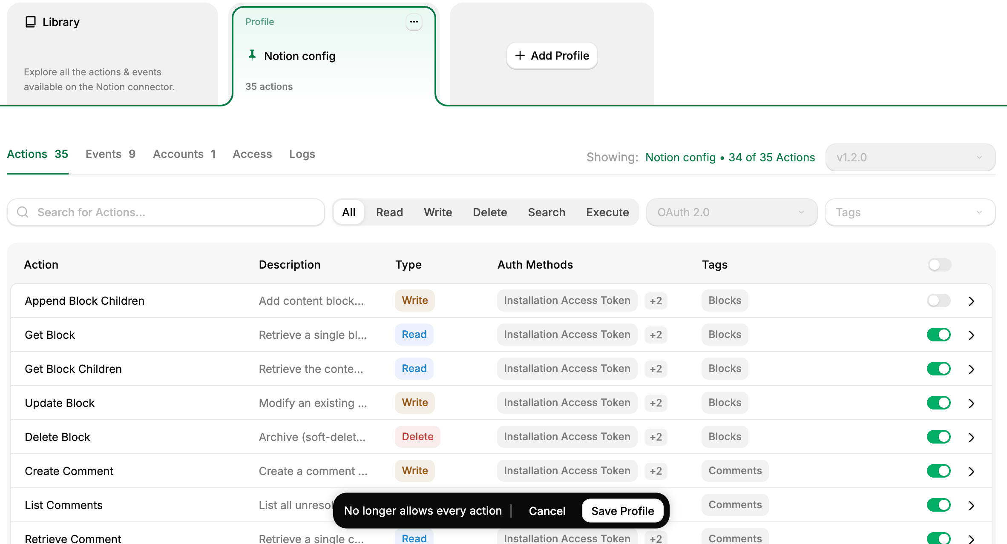The image size is (1007, 544).
Task: Expand +2 auth methods for Get Block
Action: tap(656, 335)
